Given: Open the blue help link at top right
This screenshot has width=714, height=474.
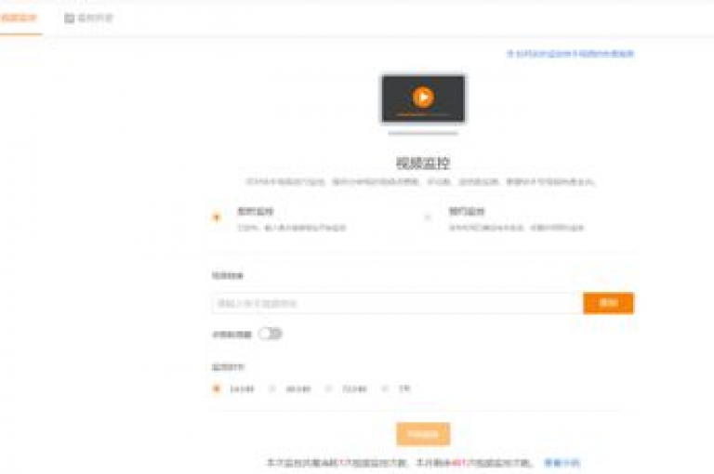Looking at the screenshot, I should coord(571,54).
